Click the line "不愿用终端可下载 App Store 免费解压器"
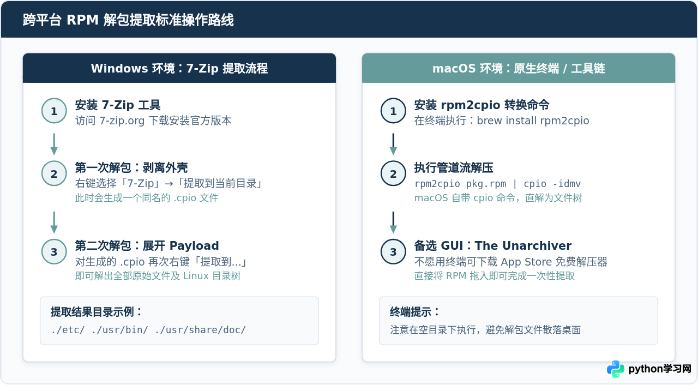698x385 pixels. coord(510,261)
